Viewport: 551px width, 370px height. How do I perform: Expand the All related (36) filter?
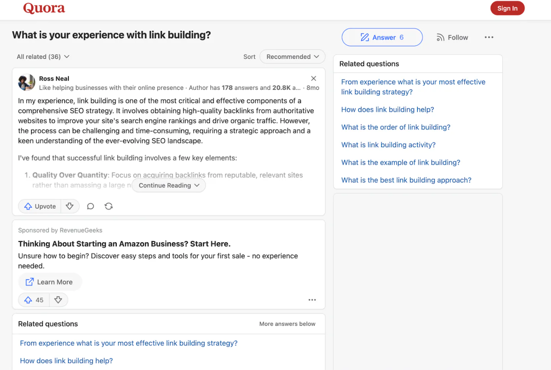[x=43, y=57]
